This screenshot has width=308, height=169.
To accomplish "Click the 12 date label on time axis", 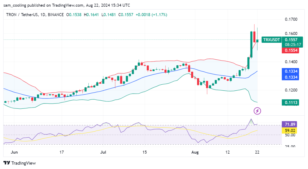I will [227, 152].
